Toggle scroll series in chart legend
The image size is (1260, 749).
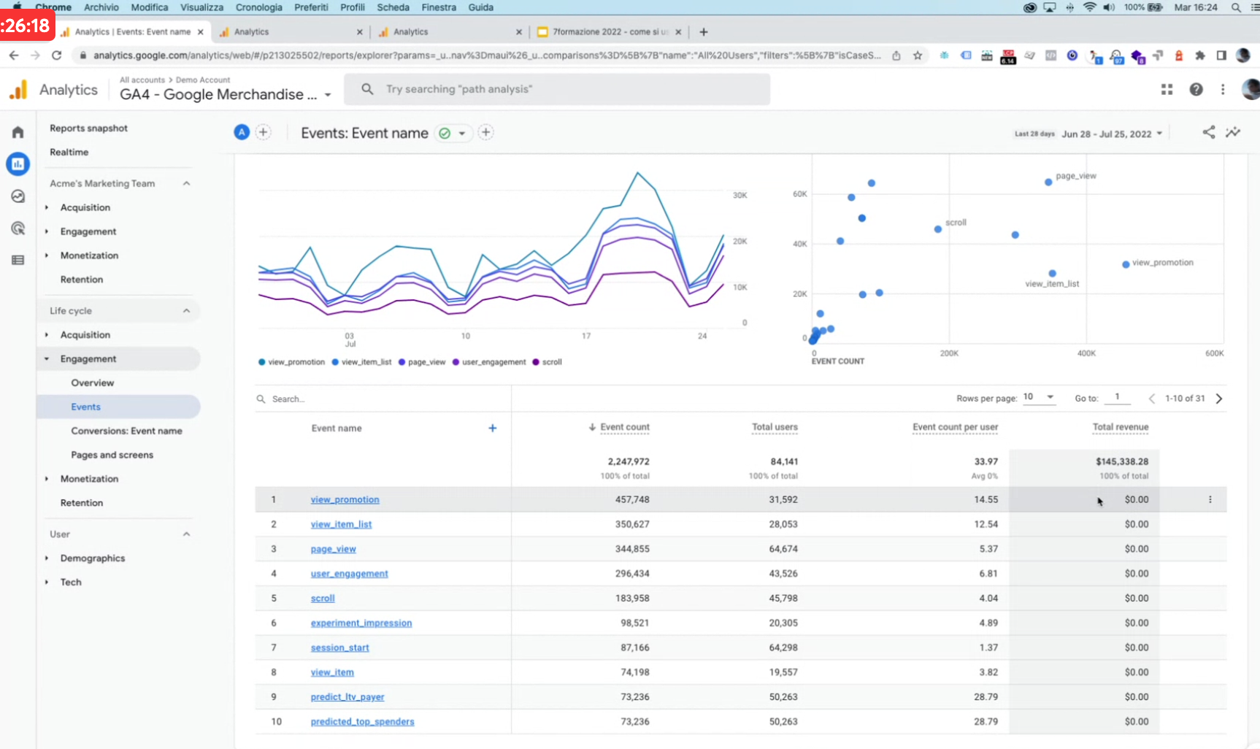[548, 362]
